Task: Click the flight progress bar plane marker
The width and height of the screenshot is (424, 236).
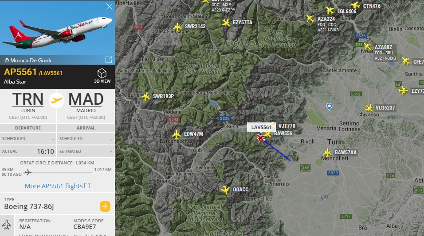Action: 27,172
